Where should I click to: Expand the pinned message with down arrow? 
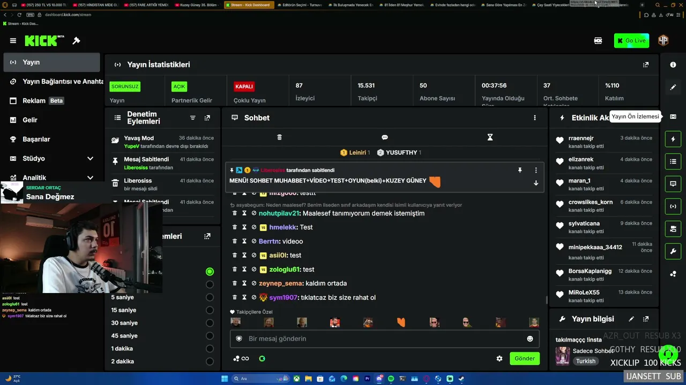click(535, 183)
